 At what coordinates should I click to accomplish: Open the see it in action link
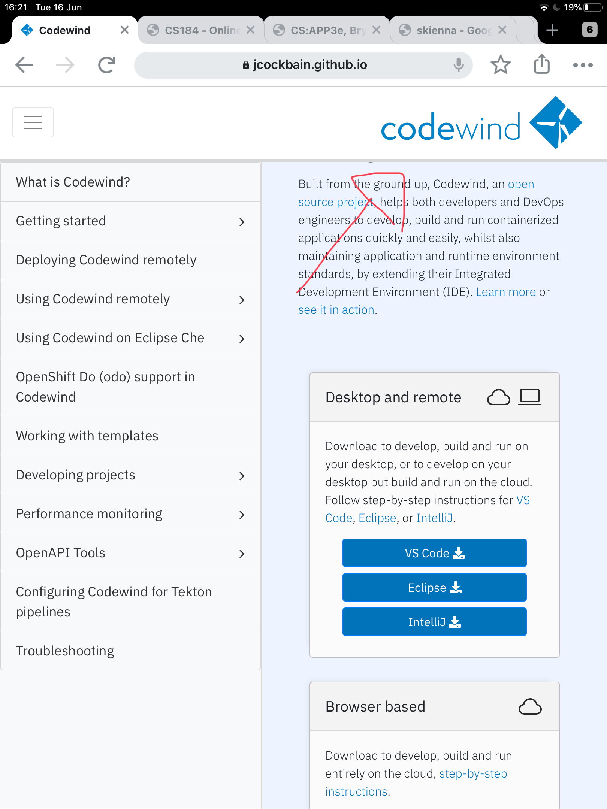pyautogui.click(x=336, y=310)
